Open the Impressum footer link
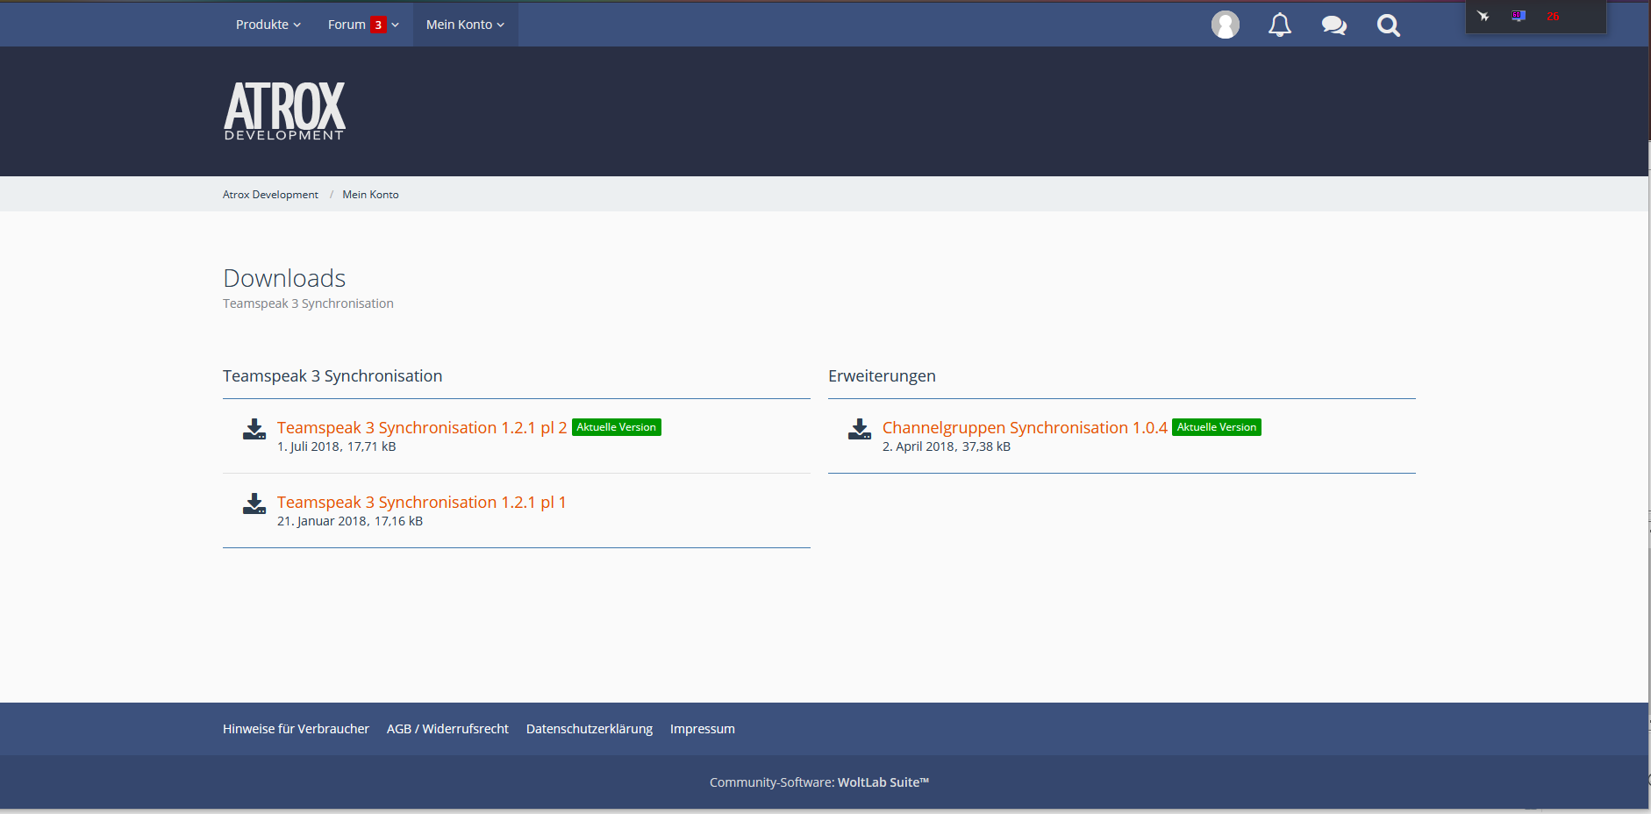The width and height of the screenshot is (1651, 814). pos(702,729)
